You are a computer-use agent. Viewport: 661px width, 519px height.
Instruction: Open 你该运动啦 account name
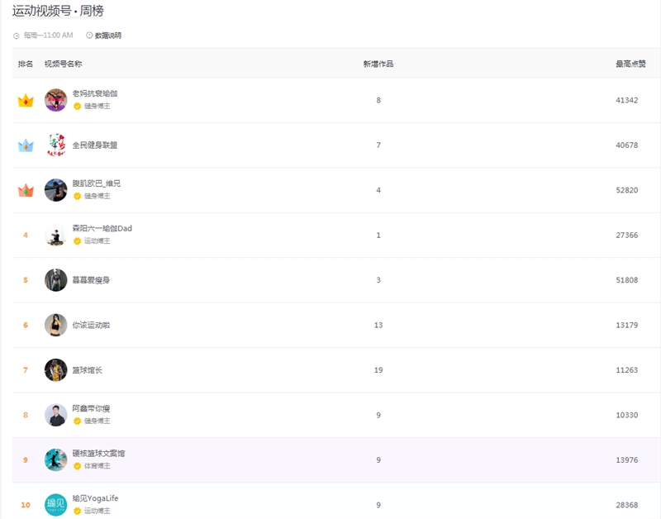coord(91,325)
